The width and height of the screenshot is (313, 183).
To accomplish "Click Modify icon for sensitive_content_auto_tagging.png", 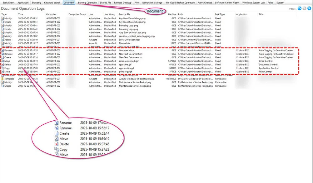I will (2, 36).
